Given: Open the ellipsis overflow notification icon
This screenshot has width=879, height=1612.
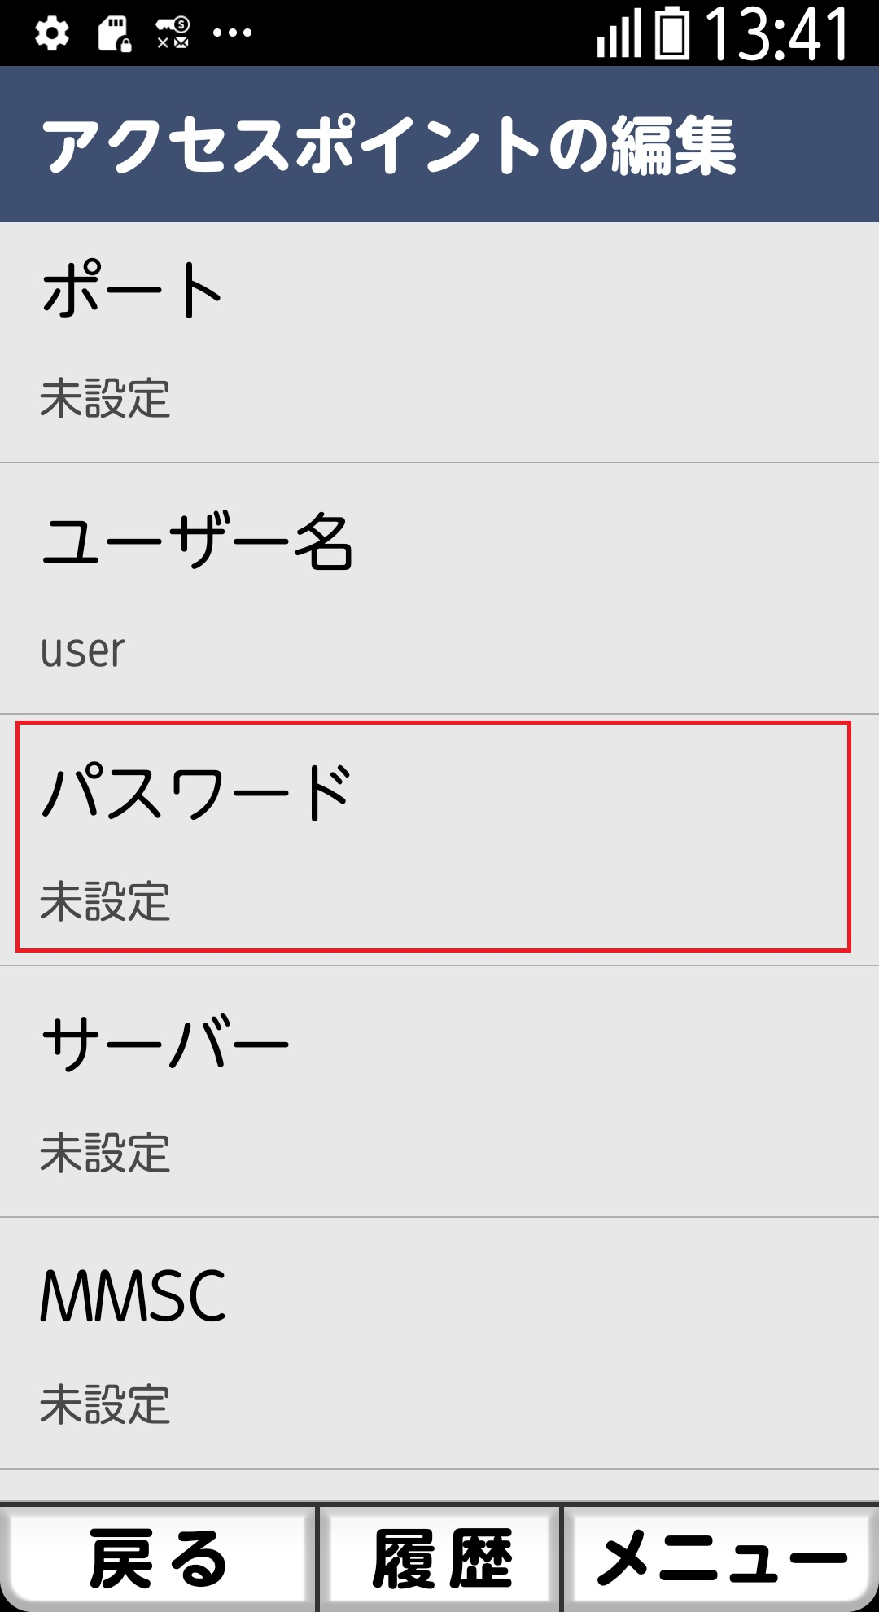Looking at the screenshot, I should [x=230, y=33].
